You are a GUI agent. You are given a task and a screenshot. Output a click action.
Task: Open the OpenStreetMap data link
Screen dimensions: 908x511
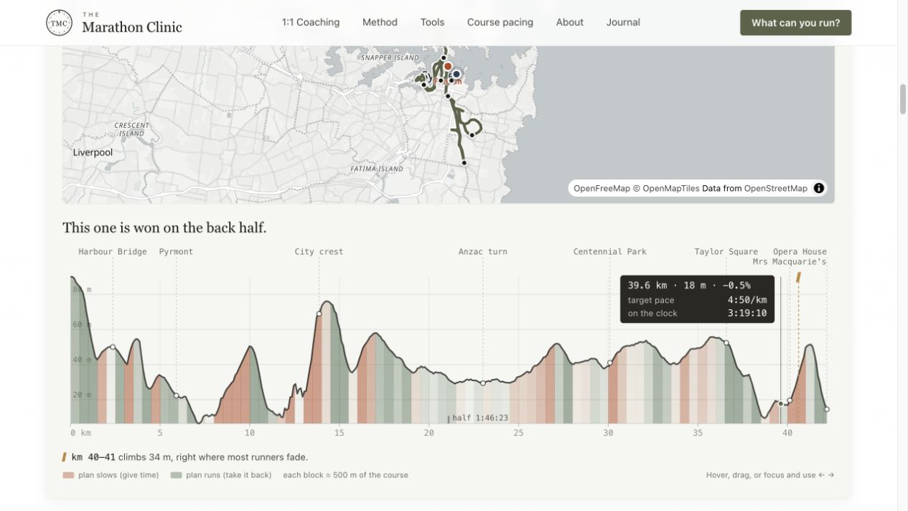click(x=776, y=188)
